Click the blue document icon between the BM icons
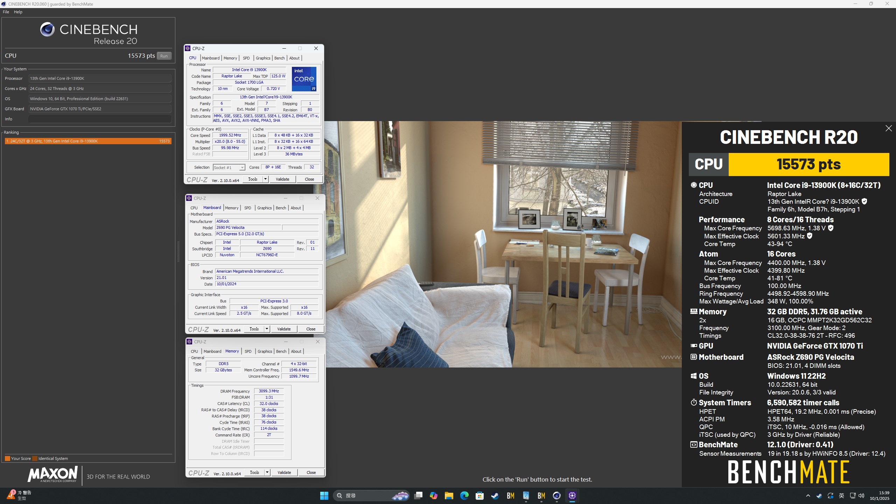This screenshot has width=896, height=504. [x=526, y=496]
